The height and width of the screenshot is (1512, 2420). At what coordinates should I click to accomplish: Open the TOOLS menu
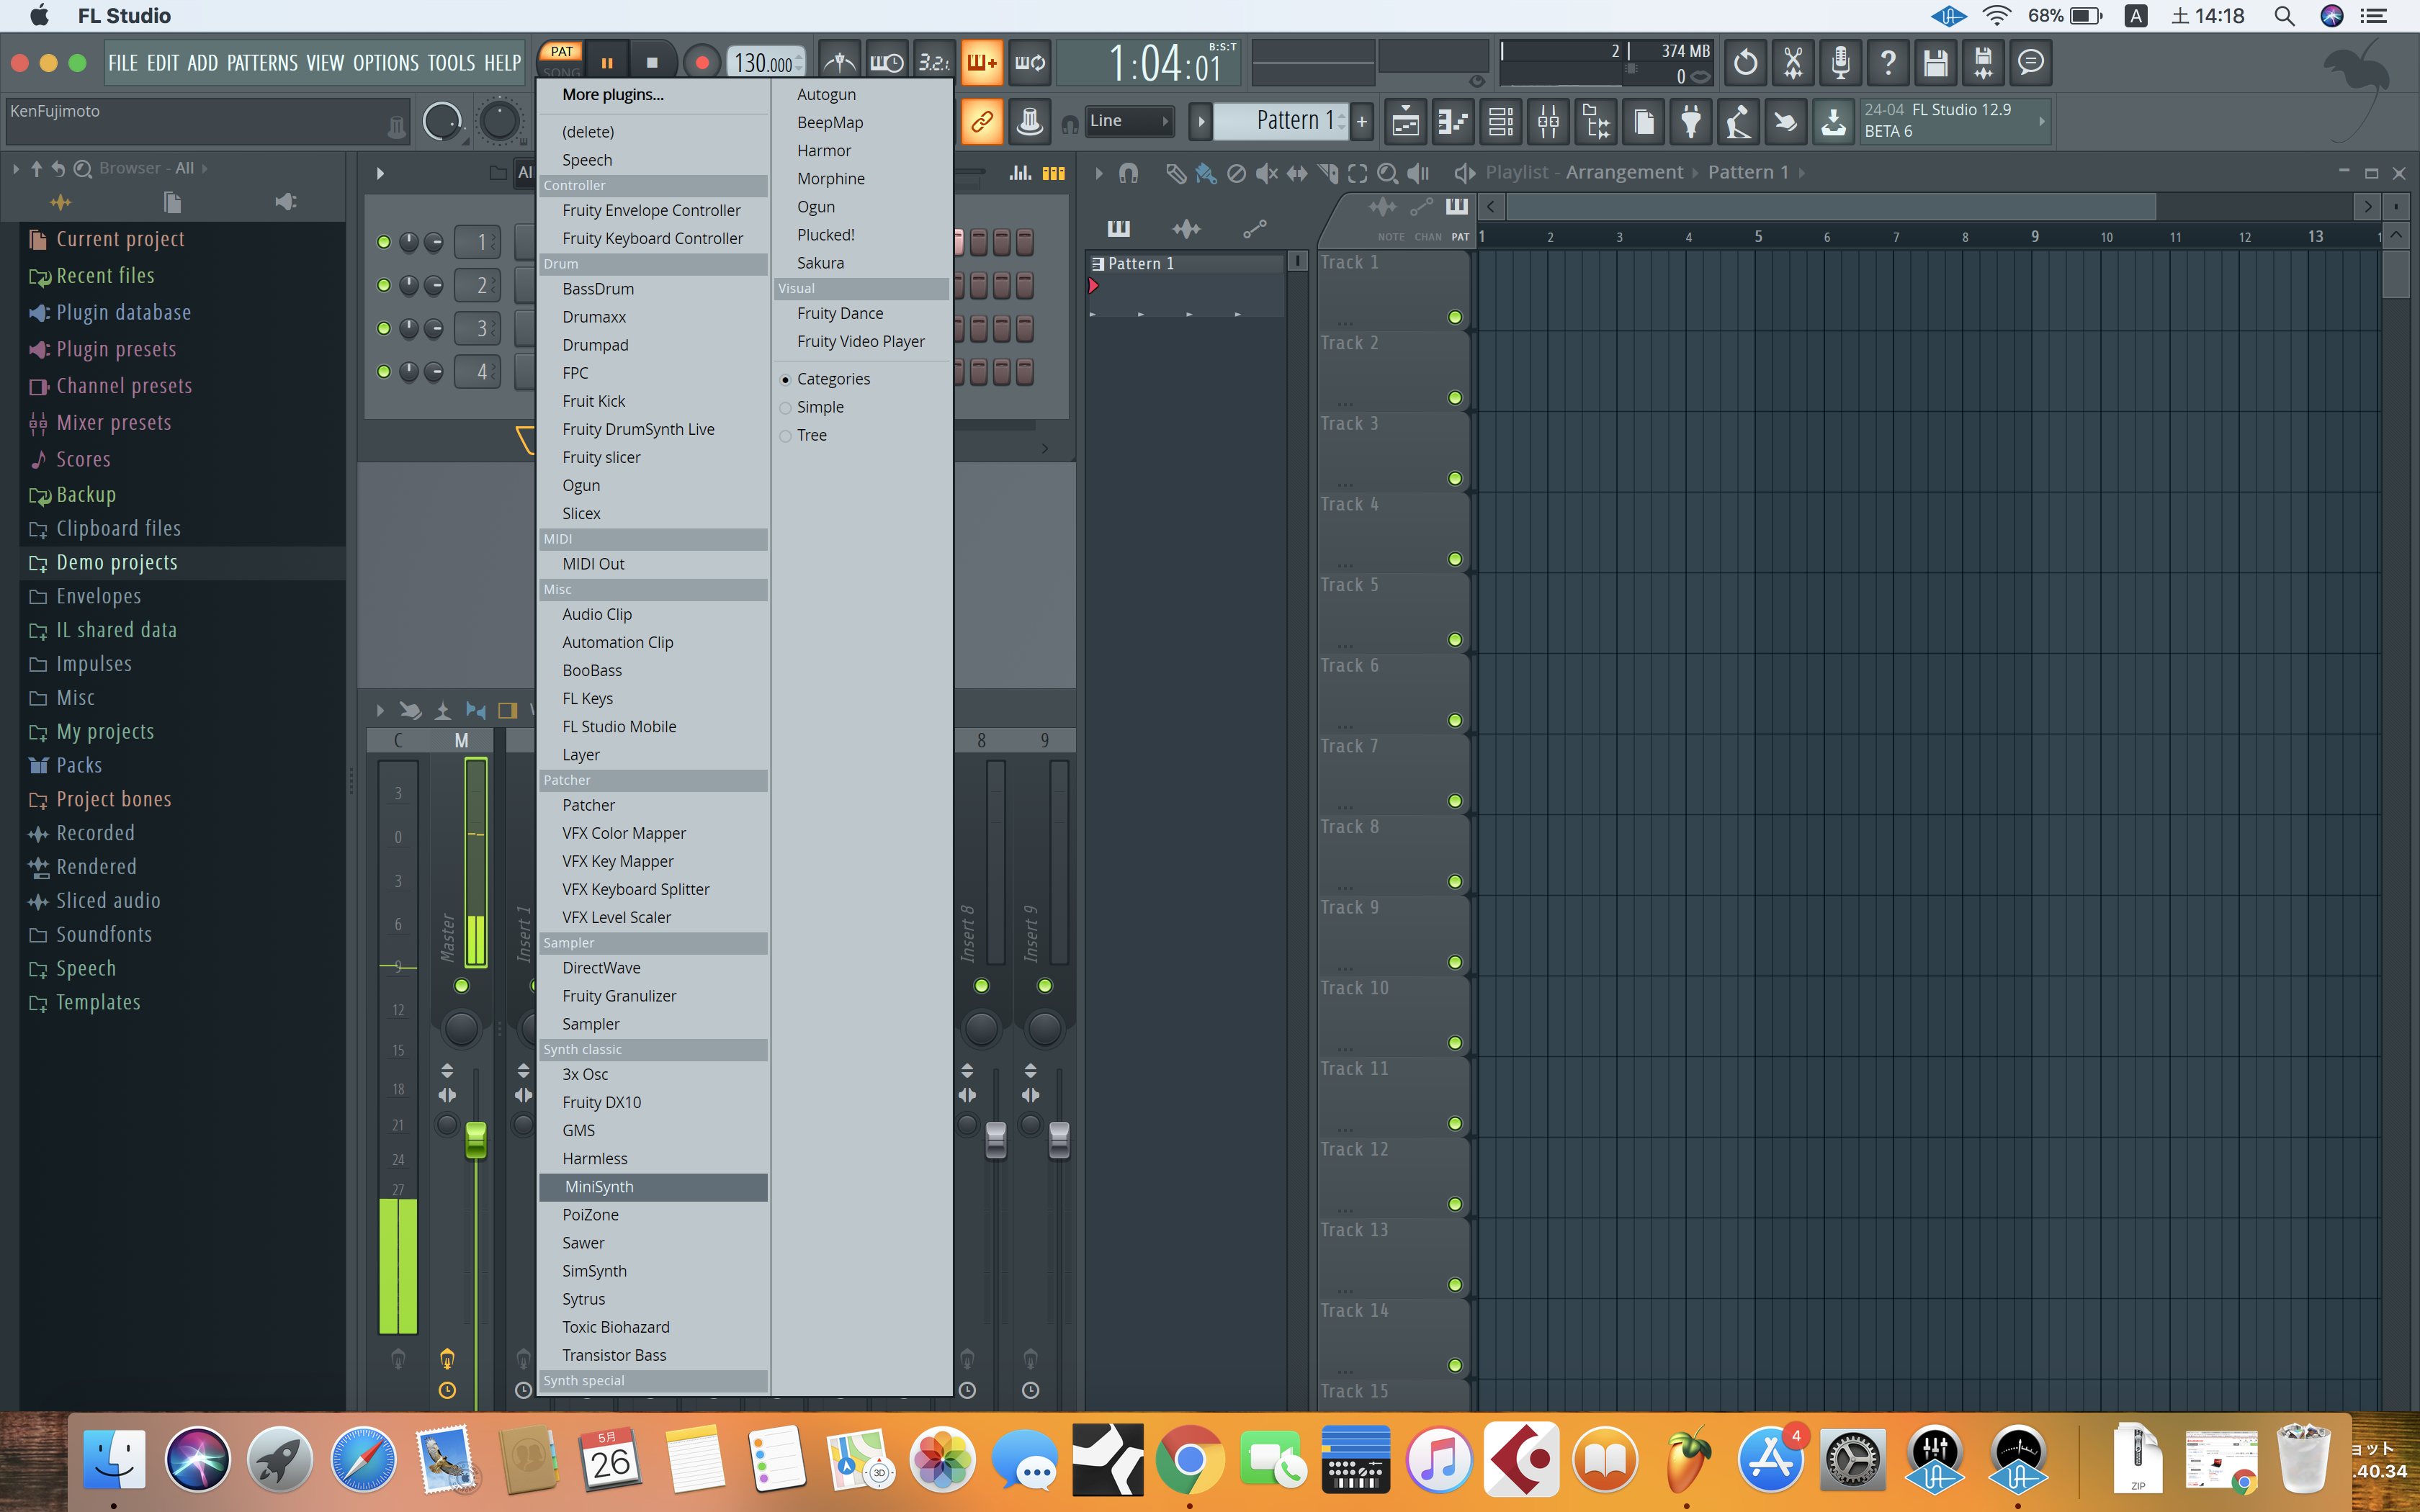[x=451, y=63]
